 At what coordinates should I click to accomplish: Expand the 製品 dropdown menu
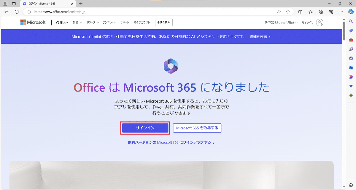coord(77,22)
